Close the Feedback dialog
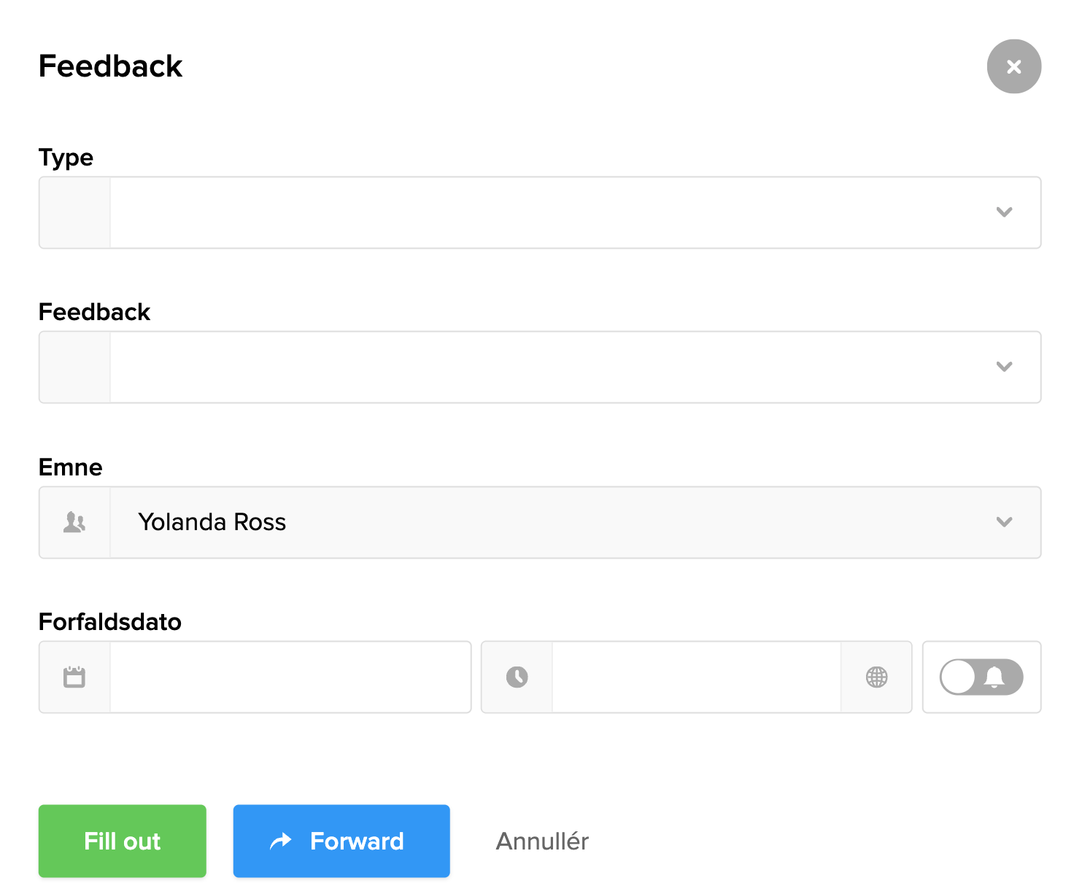The image size is (1074, 894). 1013,66
